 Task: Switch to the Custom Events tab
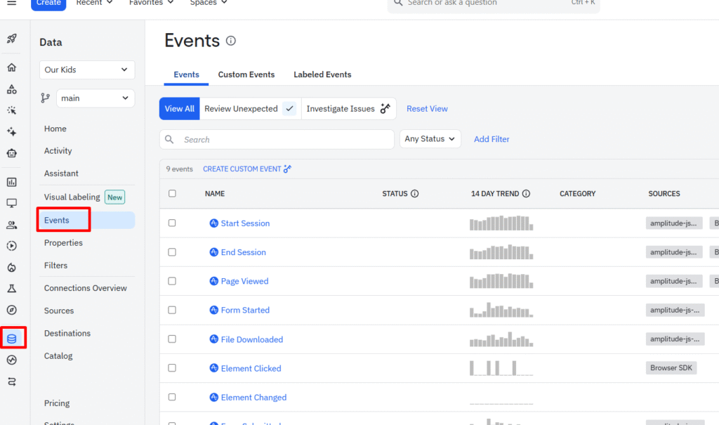[x=246, y=74]
